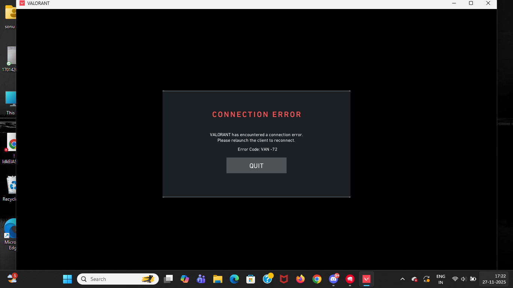Click the VALORANT taskbar icon
This screenshot has width=513, height=288.
[x=367, y=279]
